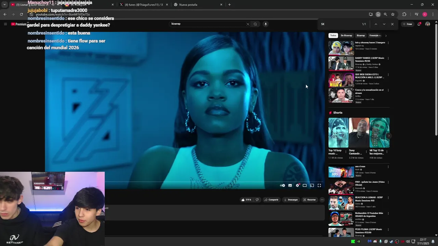Open YouTube notifications bell
This screenshot has width=438, height=246.
[419, 24]
